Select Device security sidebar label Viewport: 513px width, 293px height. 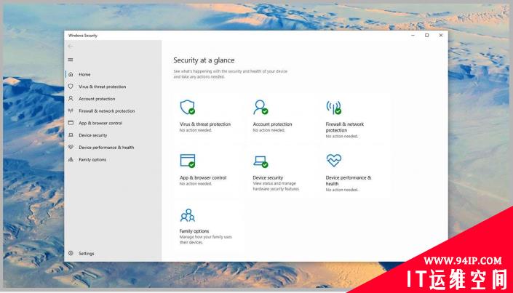[x=93, y=135]
